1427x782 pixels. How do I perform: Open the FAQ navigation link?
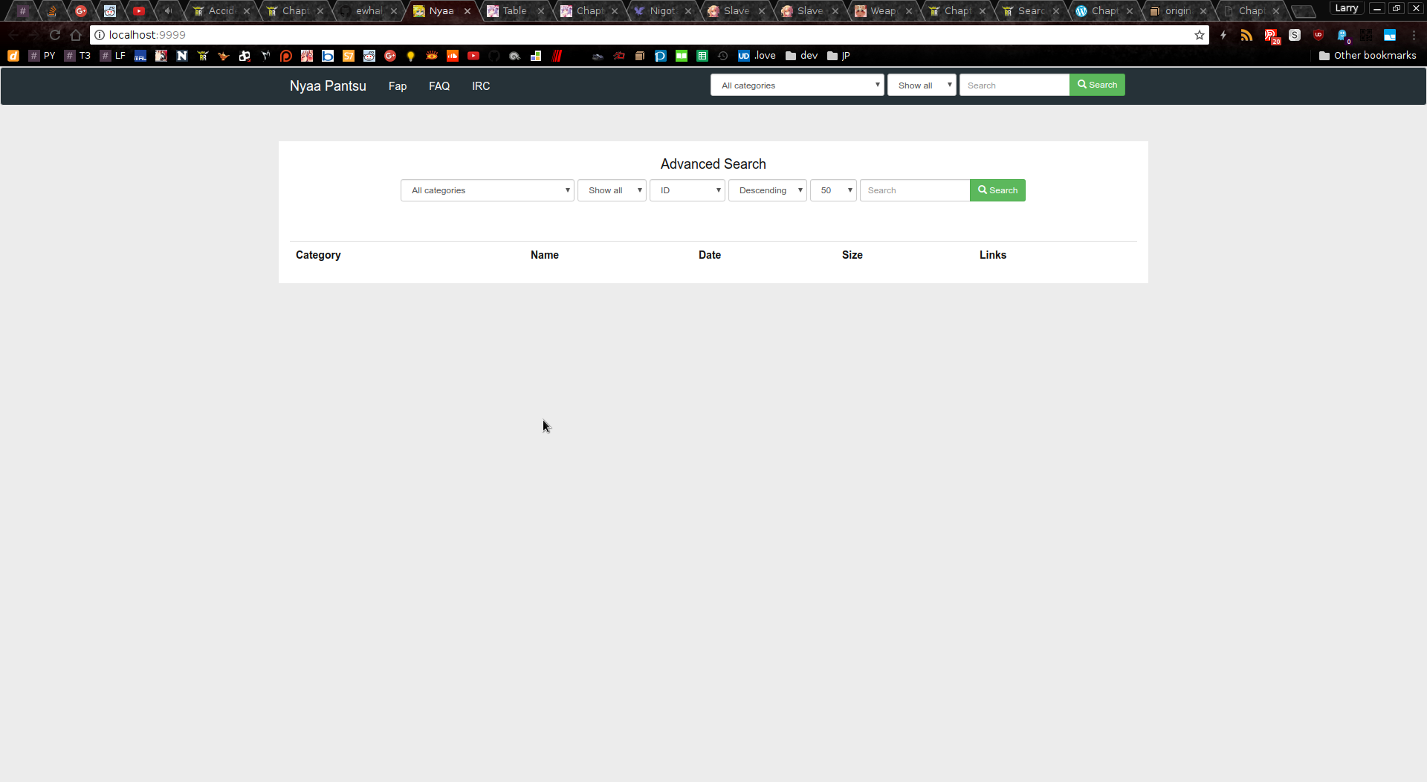439,86
